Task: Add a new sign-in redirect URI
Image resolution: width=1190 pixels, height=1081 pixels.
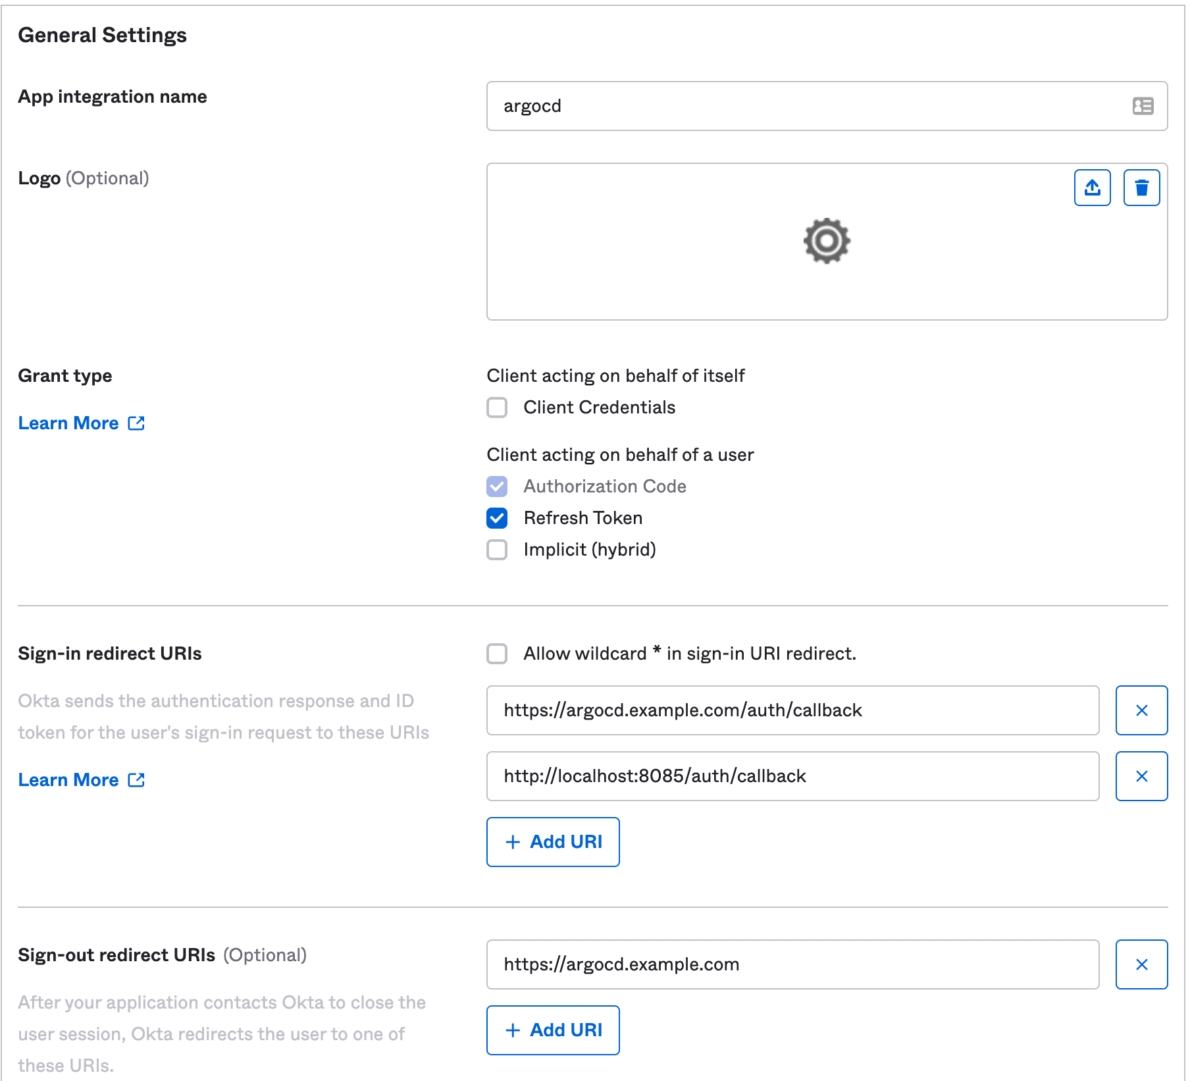Action: (553, 842)
